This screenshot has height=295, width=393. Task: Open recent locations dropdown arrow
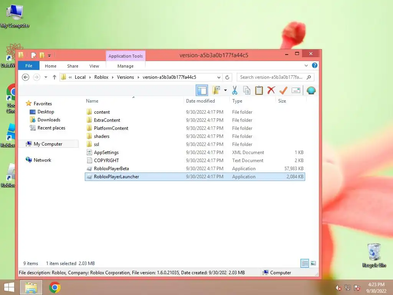tap(46, 77)
